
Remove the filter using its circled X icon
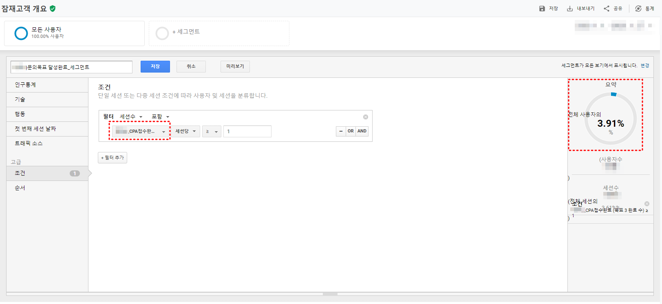(x=366, y=117)
